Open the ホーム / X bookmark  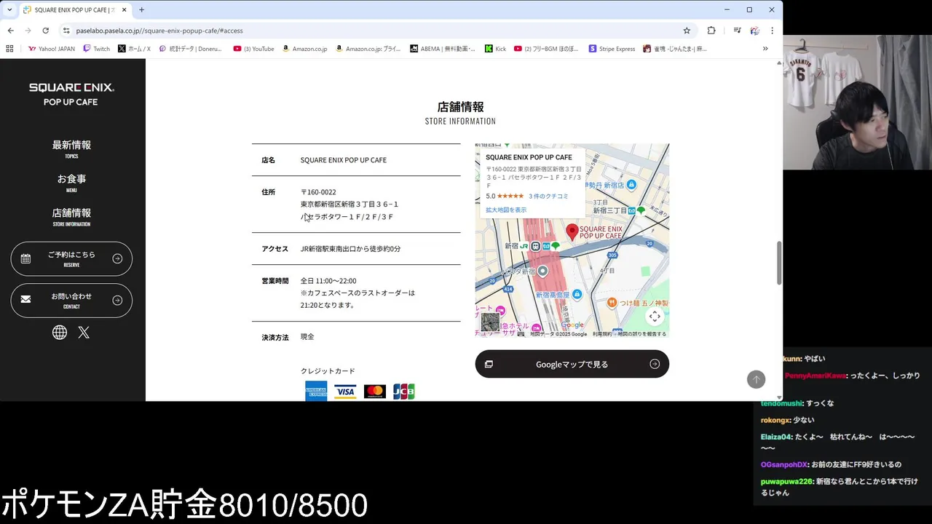134,49
